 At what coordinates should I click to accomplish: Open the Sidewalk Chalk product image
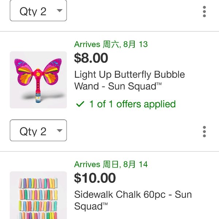pos(38,195)
